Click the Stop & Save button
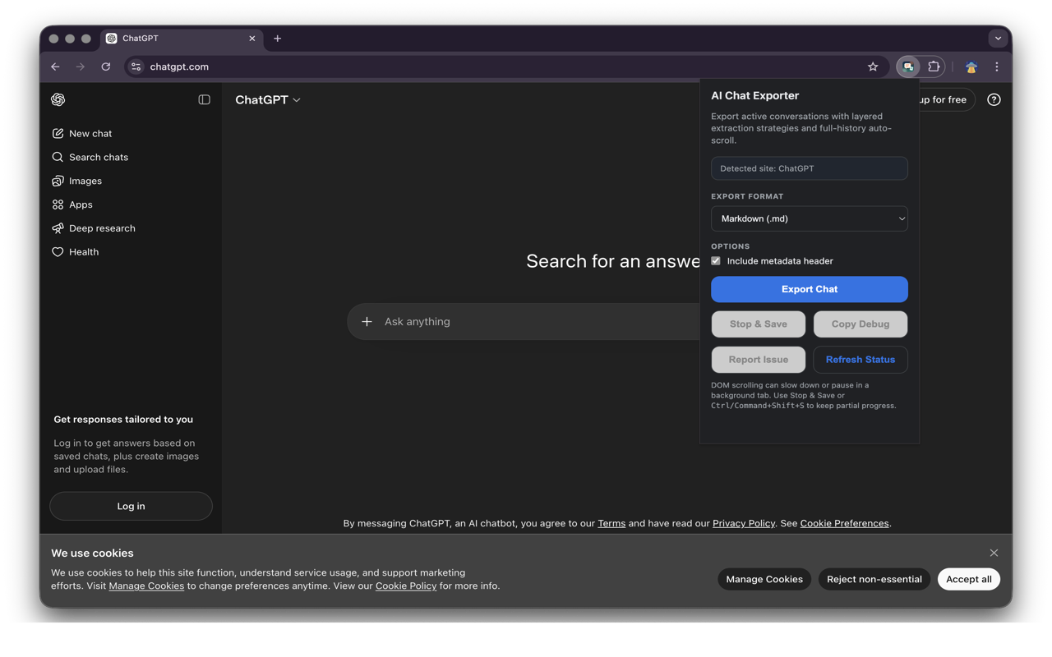This screenshot has height=657, width=1052. coord(759,324)
